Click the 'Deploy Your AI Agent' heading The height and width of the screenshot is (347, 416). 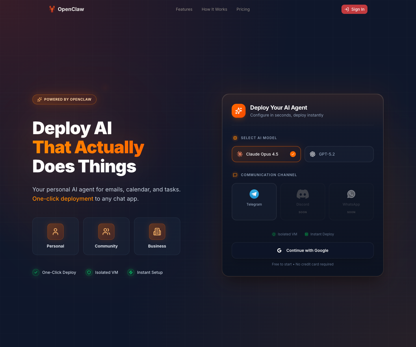pyautogui.click(x=278, y=108)
